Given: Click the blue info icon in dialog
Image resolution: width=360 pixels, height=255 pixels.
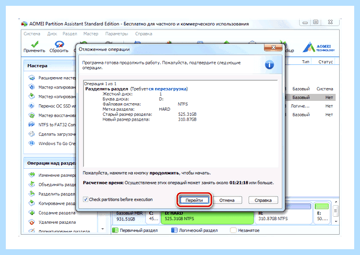Looking at the screenshot, I should tap(269, 65).
